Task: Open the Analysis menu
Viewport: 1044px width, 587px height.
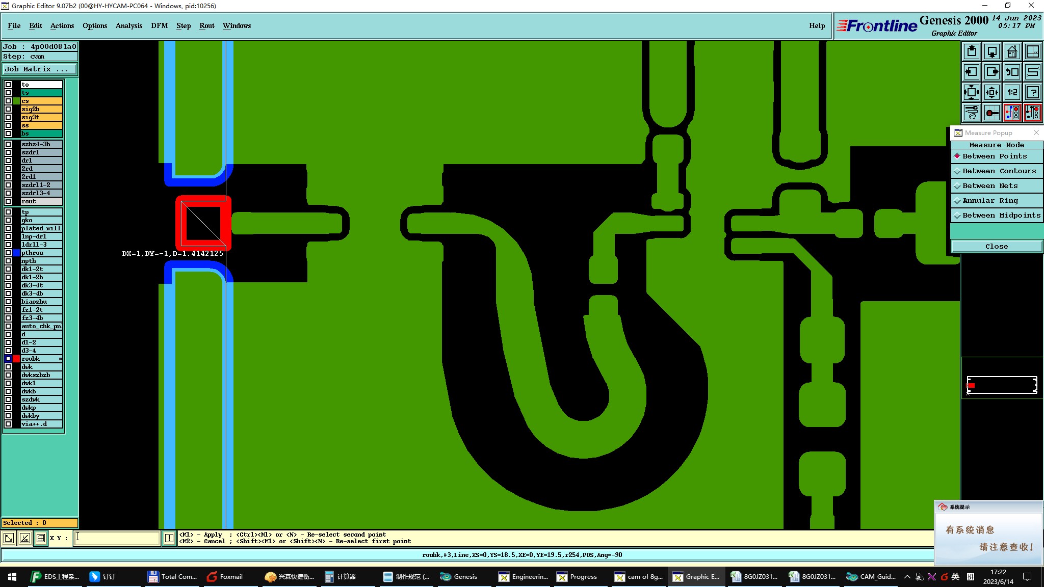Action: coord(128,25)
